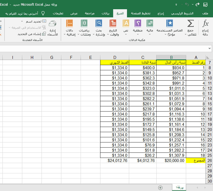The image size is (213, 191).
Task: Expand the formula bar chevron
Action: [x=209, y=48]
